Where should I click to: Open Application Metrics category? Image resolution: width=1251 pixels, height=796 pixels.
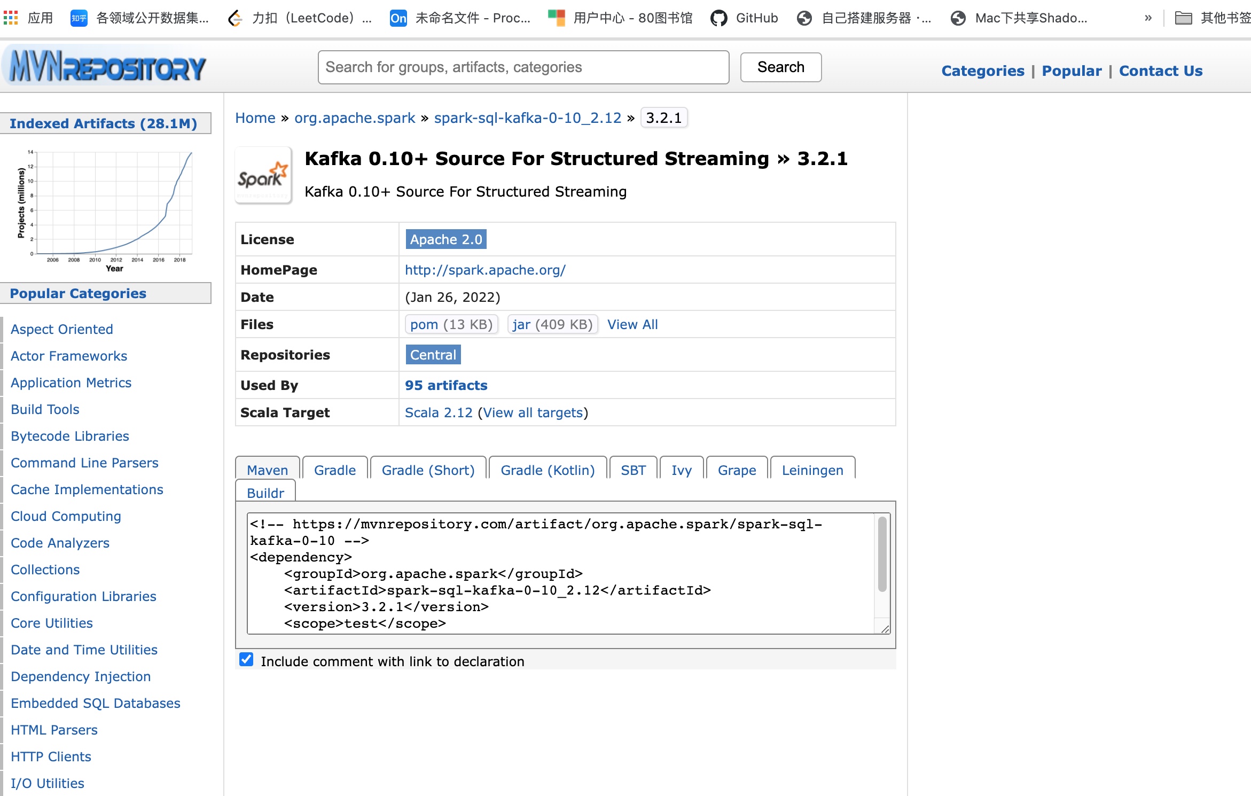tap(71, 383)
